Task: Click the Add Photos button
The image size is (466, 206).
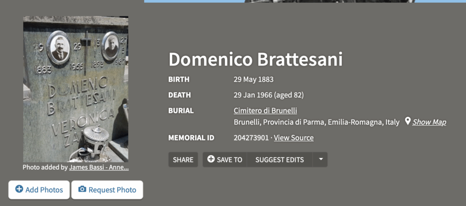Action: pos(39,190)
